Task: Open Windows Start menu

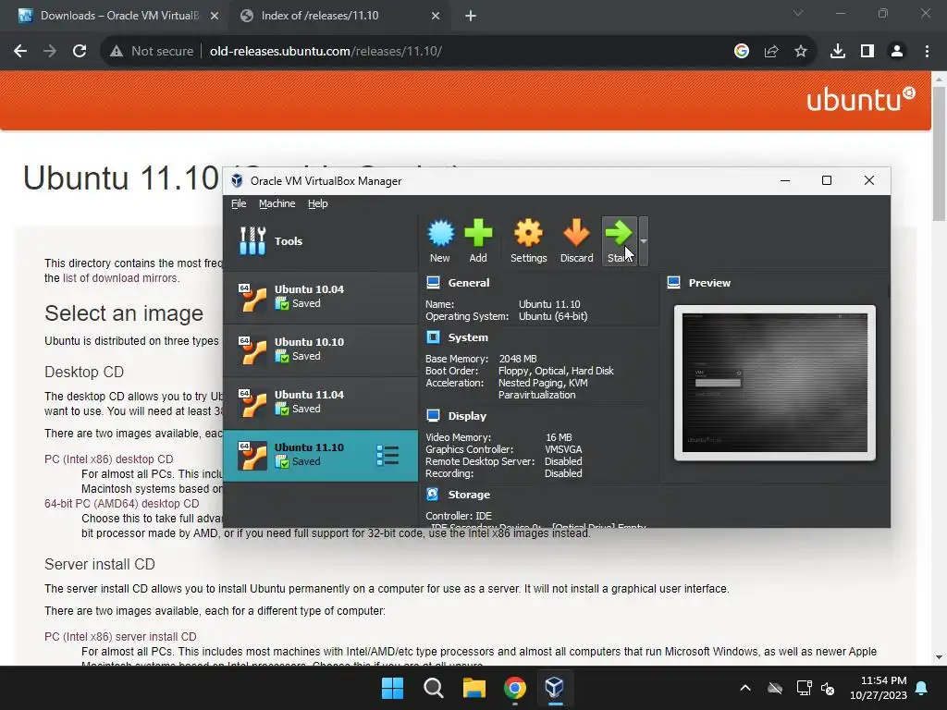Action: coord(392,688)
